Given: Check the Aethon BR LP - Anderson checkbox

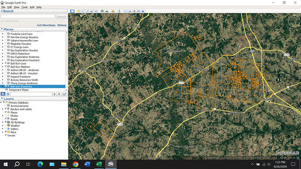Looking at the screenshot, I should (x=6, y=70).
